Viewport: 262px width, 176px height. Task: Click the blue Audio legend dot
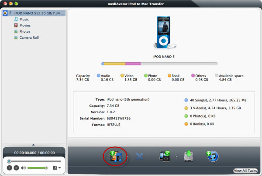point(99,75)
